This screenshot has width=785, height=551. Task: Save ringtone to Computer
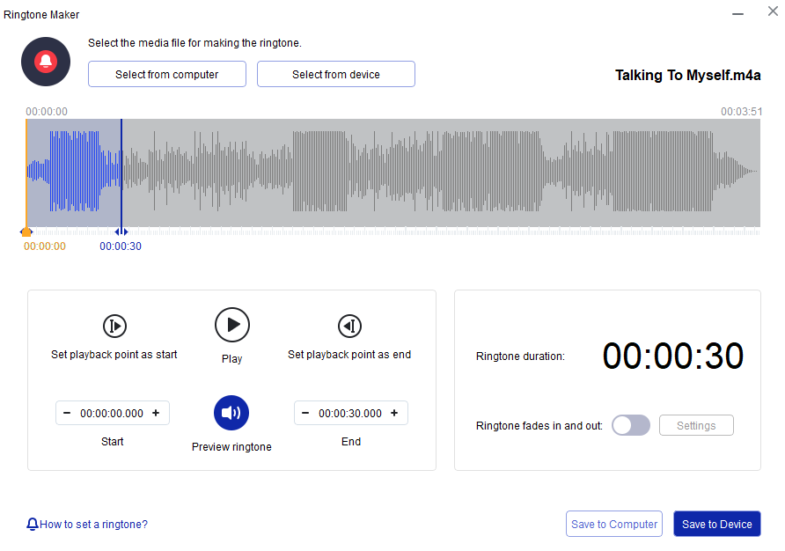614,524
